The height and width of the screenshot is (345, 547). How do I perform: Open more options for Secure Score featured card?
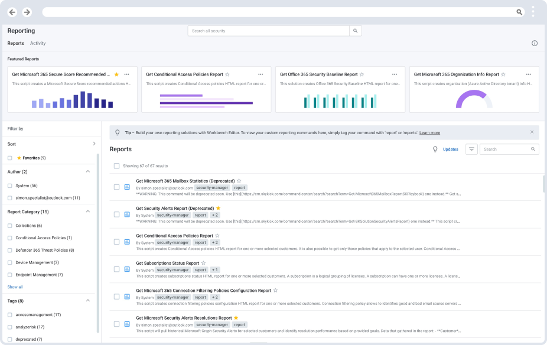(x=126, y=74)
